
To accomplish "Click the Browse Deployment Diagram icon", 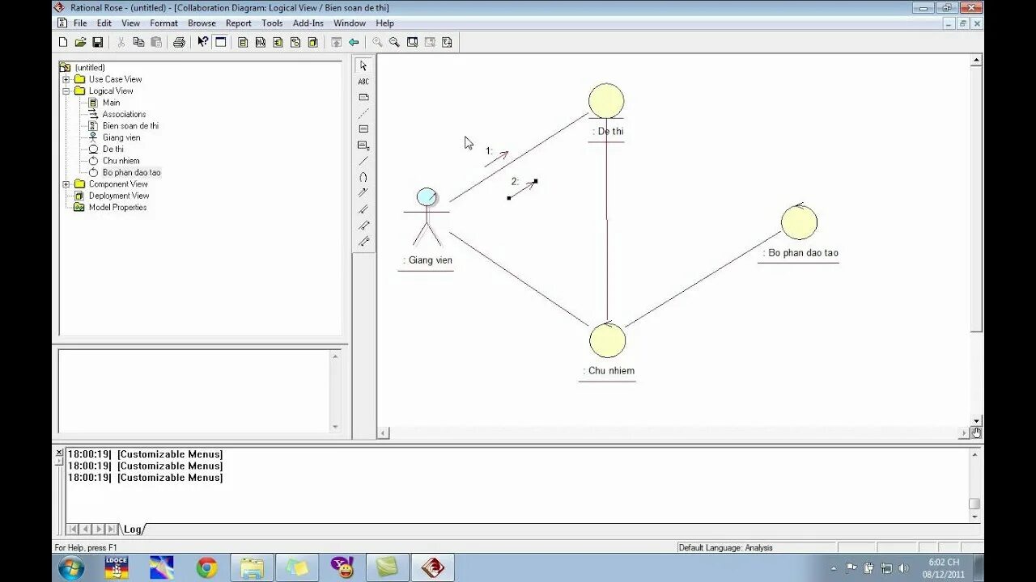I will pyautogui.click(x=313, y=42).
